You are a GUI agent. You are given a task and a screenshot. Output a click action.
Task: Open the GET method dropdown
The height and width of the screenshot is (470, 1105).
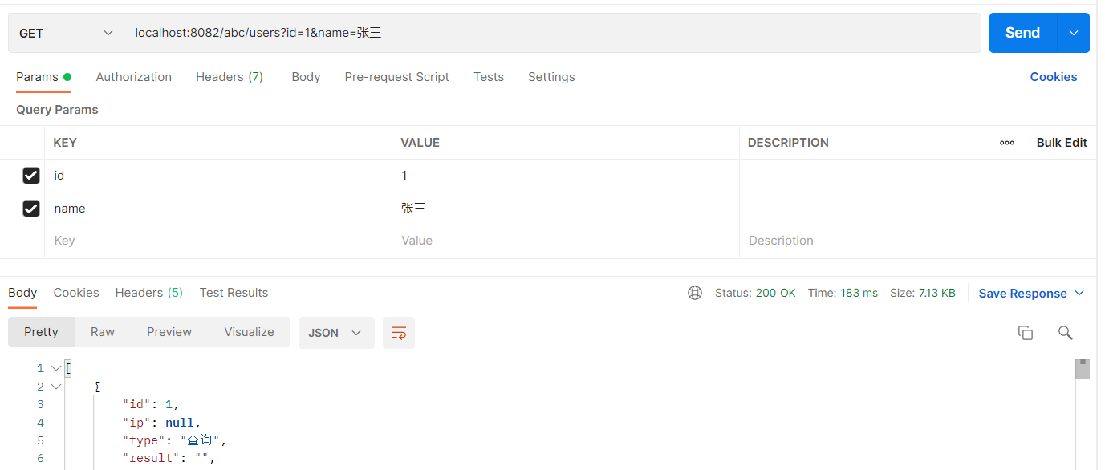coord(66,33)
